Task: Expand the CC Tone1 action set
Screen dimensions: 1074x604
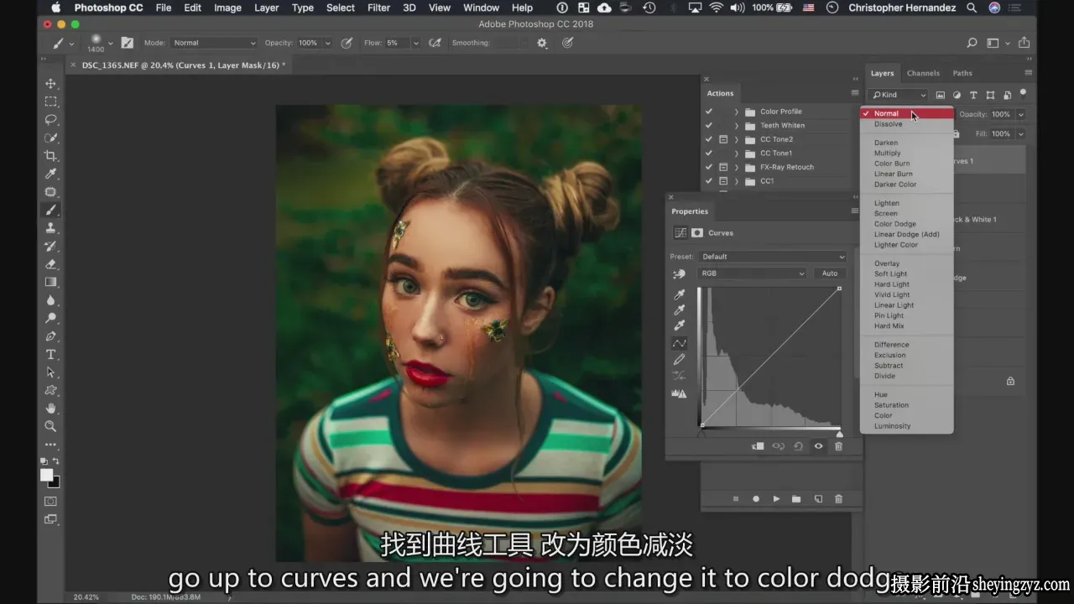Action: pos(737,154)
